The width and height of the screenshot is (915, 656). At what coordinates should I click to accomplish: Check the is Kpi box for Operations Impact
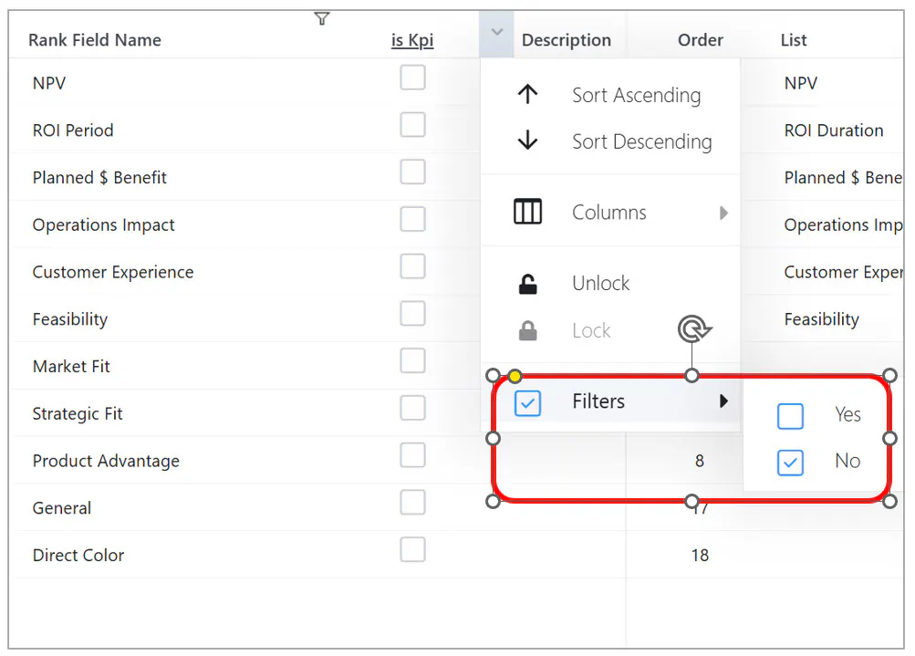tap(412, 219)
